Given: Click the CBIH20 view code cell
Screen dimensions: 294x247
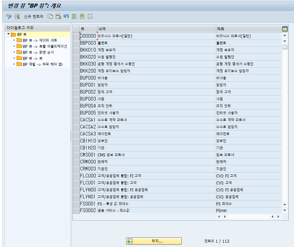Looking at the screenshot, I should (88, 148).
